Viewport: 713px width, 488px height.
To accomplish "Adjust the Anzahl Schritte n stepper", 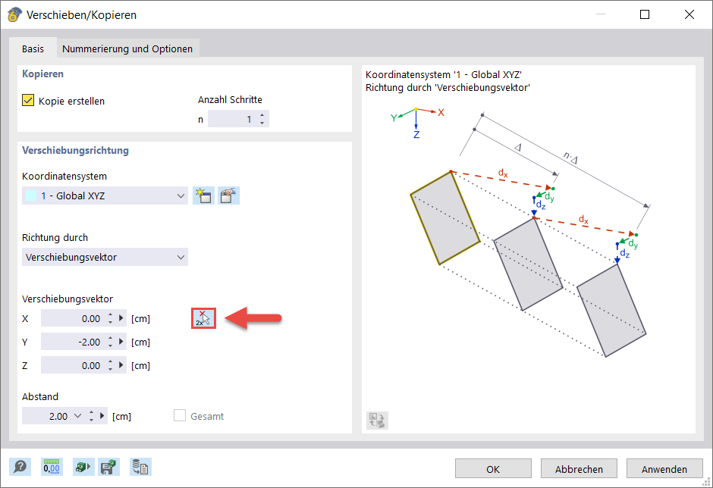I will pyautogui.click(x=262, y=119).
